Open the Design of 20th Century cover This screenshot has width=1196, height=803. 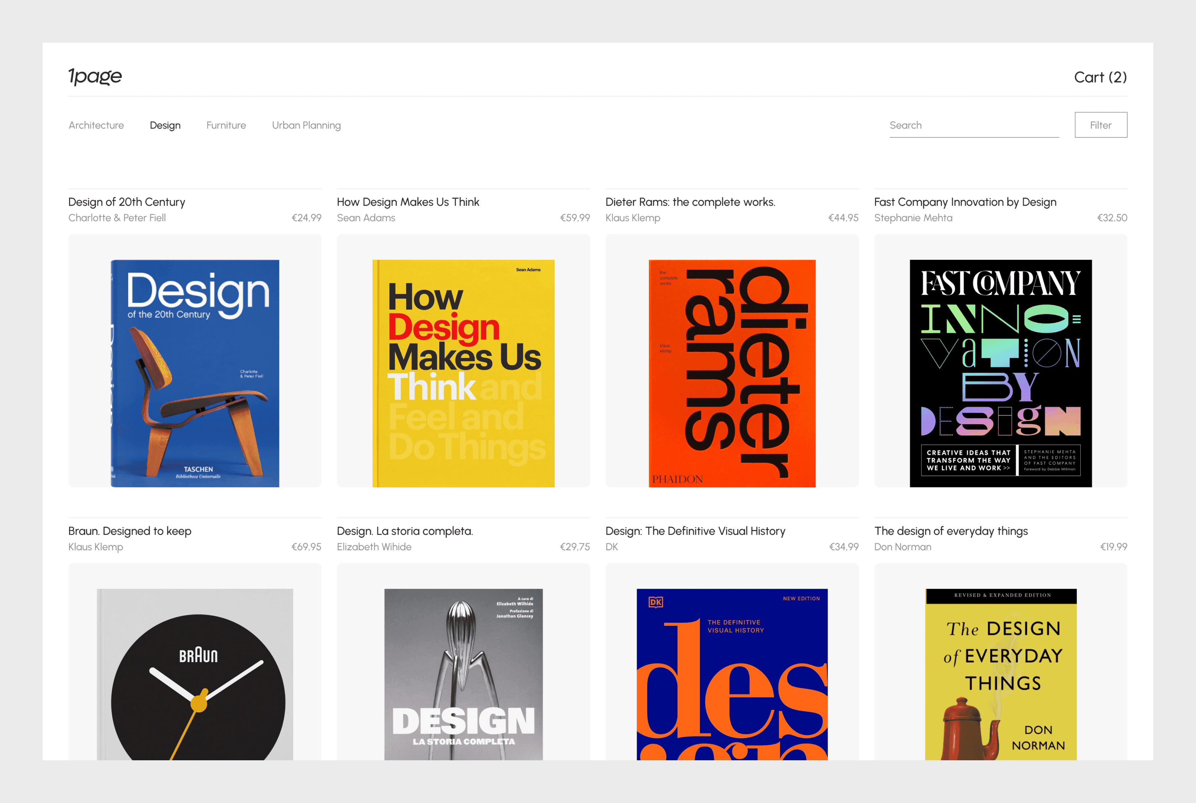point(195,373)
